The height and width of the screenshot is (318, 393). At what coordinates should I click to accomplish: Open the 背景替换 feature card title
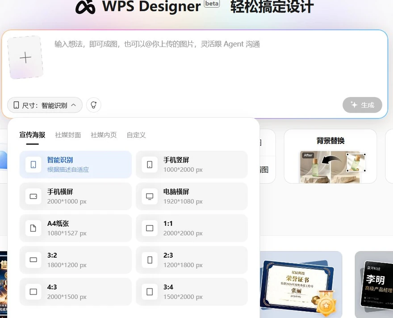[x=330, y=140]
